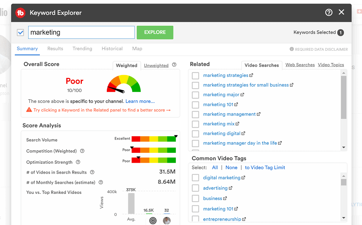This screenshot has width=362, height=225.
Task: Click the Competition (Weighted) color scale bar
Action: point(154,150)
